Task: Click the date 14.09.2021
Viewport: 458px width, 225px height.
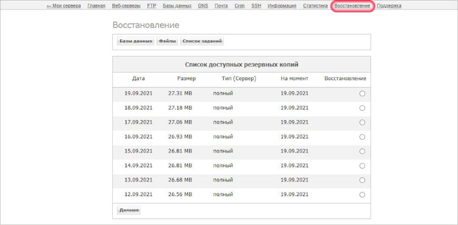Action: tap(138, 166)
